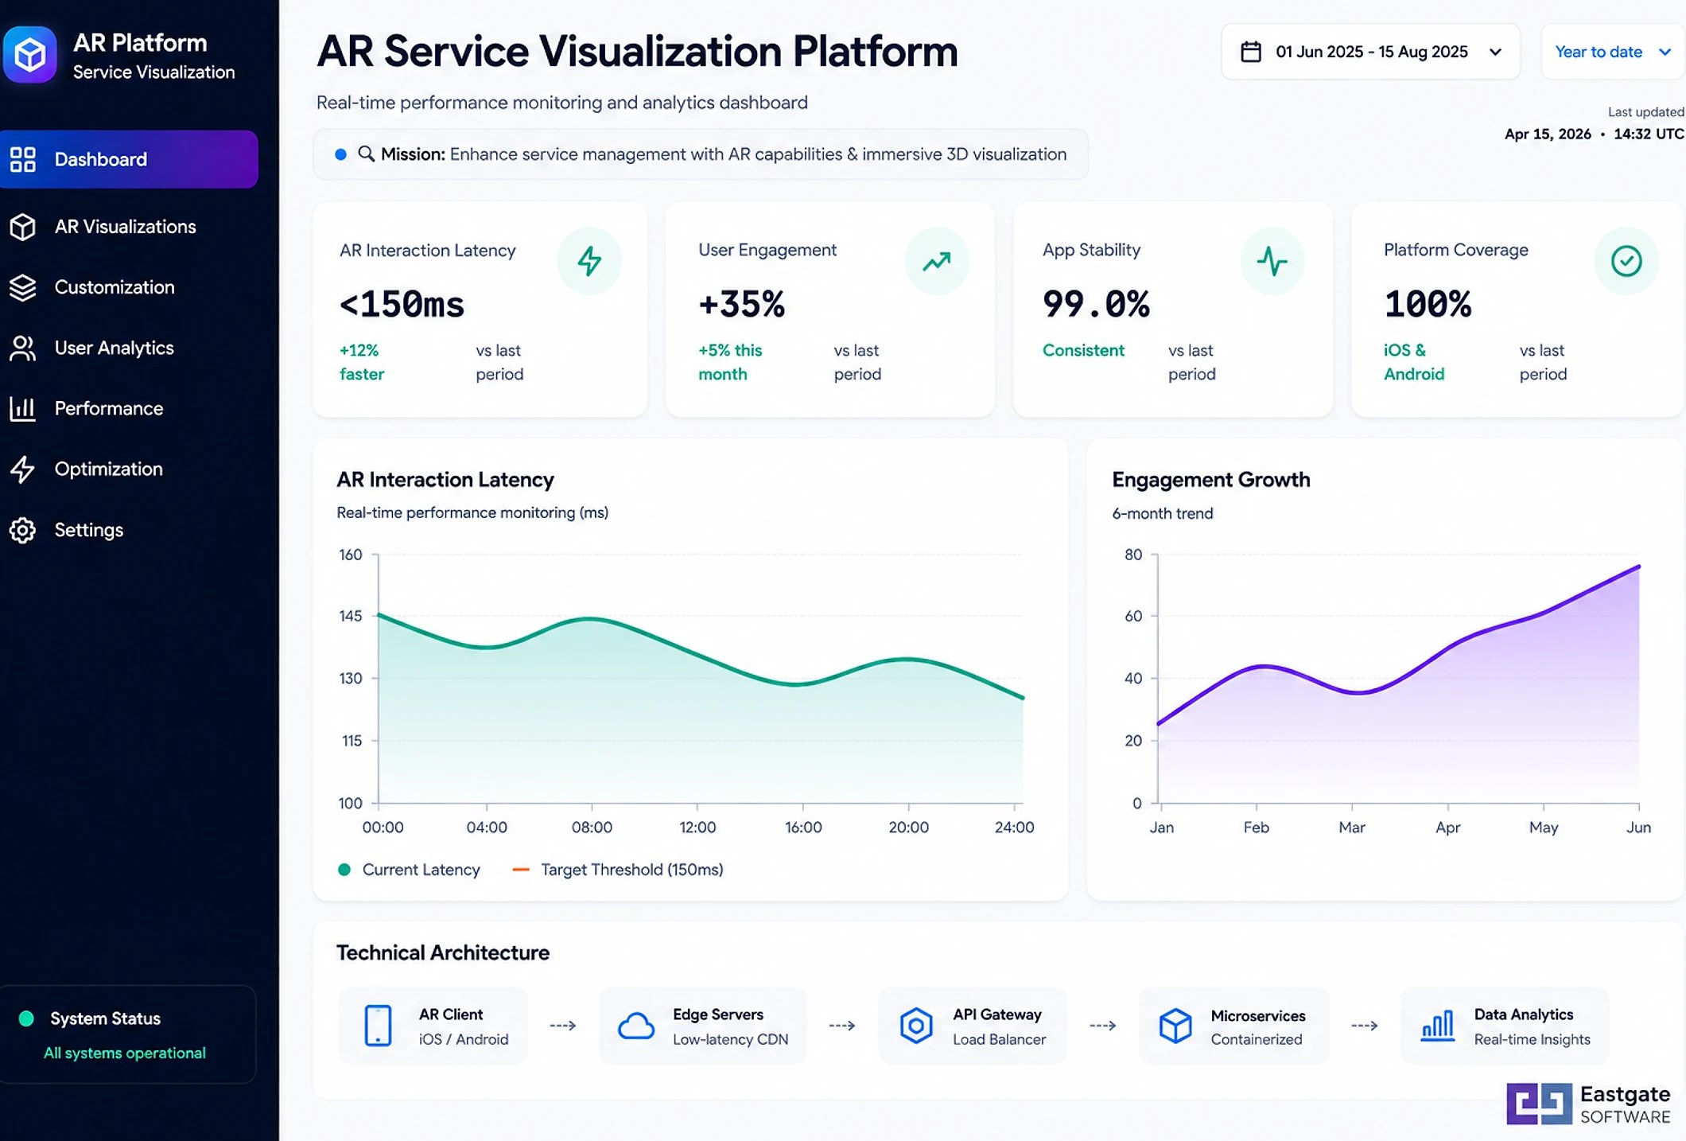This screenshot has width=1686, height=1141.
Task: Click the Customization layers icon
Action: [22, 287]
